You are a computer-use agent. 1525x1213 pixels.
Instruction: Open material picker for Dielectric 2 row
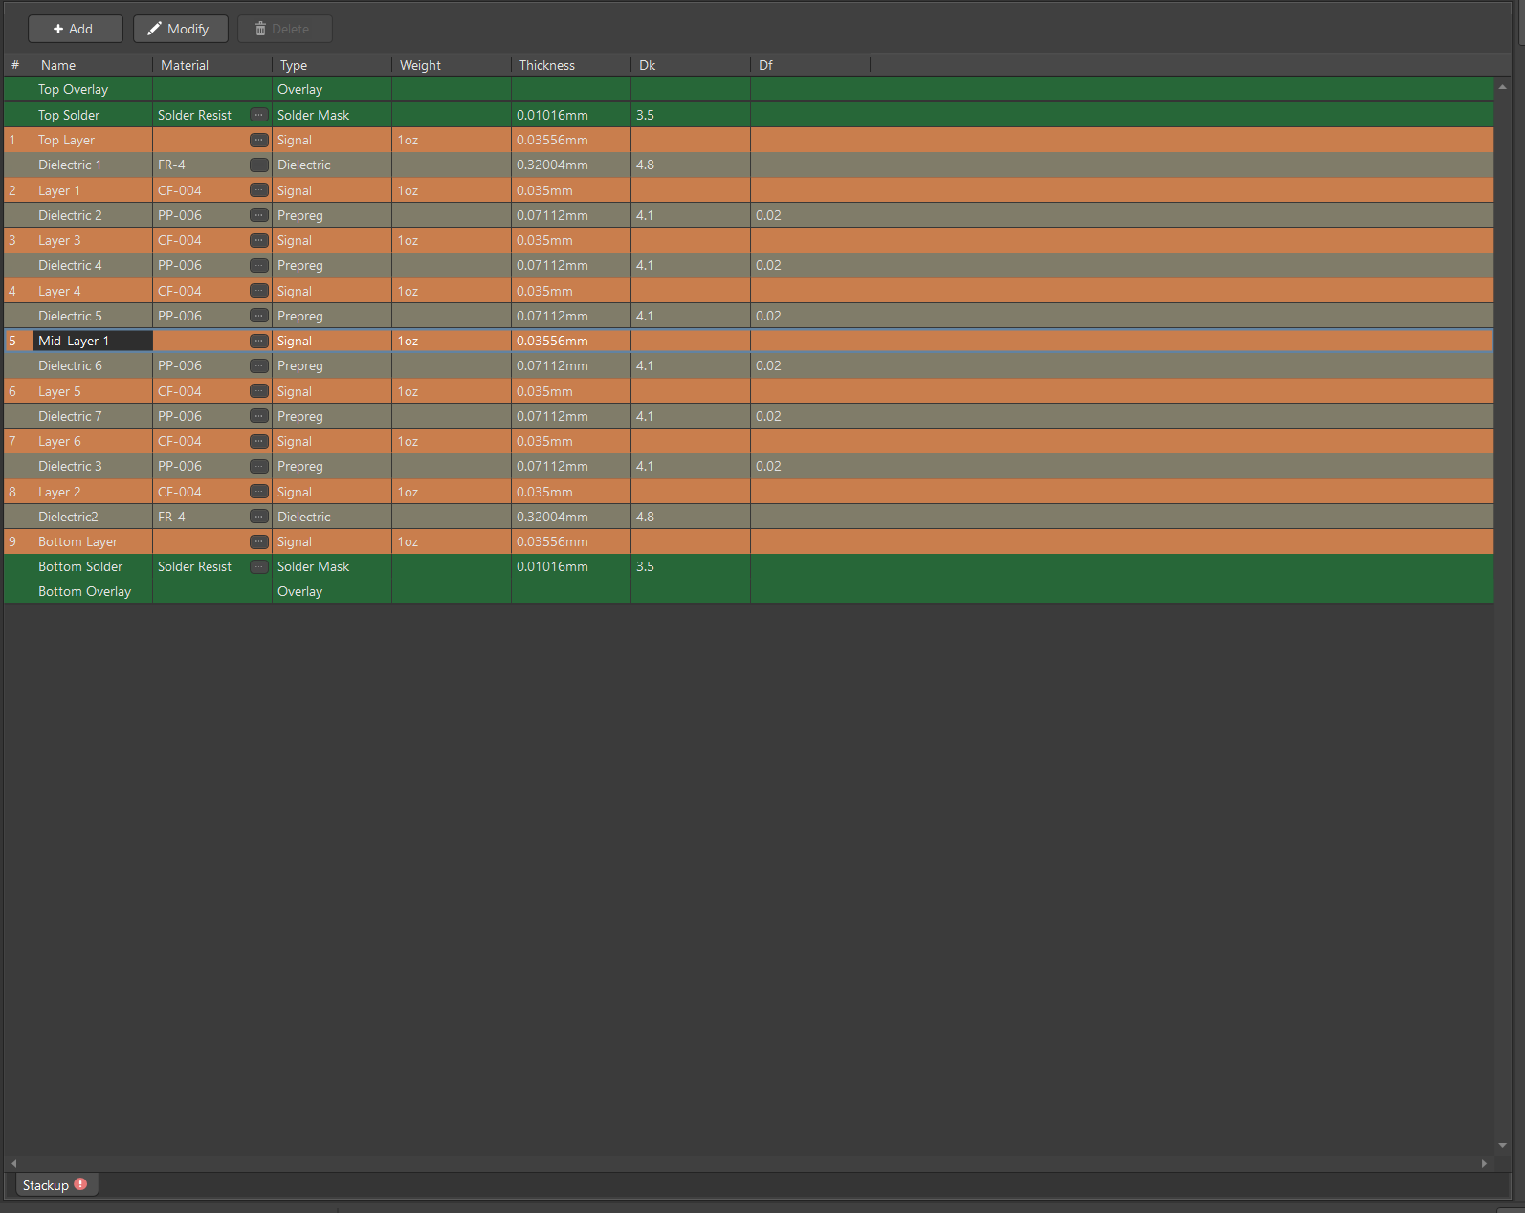tap(259, 215)
